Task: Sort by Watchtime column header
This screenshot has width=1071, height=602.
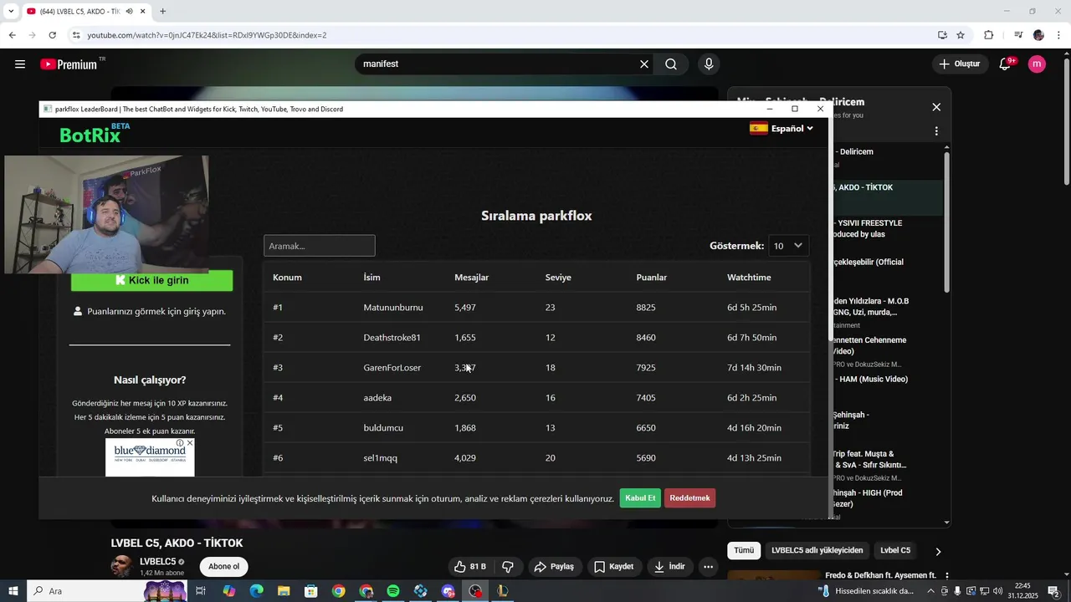Action: (749, 278)
